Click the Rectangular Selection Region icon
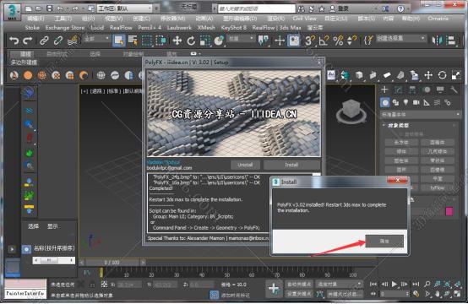468x304 pixels. click(147, 41)
